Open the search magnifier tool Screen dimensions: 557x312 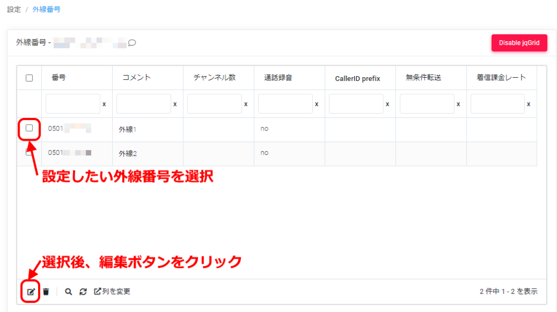pyautogui.click(x=69, y=292)
